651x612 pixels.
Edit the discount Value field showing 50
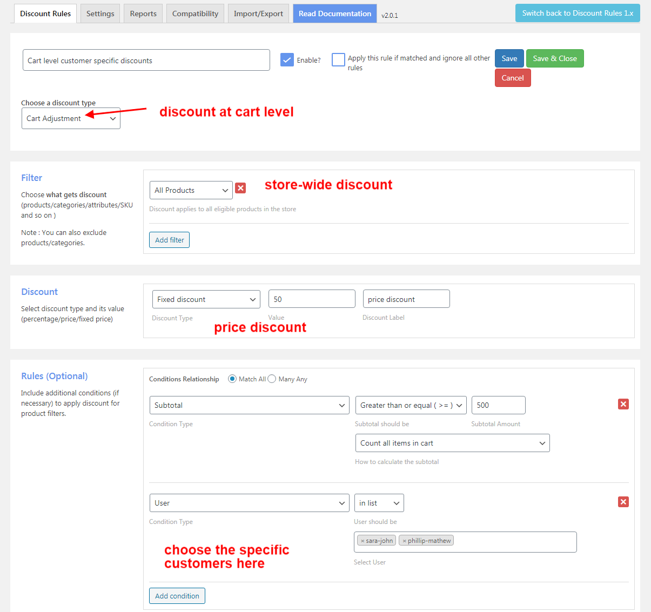[x=312, y=299]
